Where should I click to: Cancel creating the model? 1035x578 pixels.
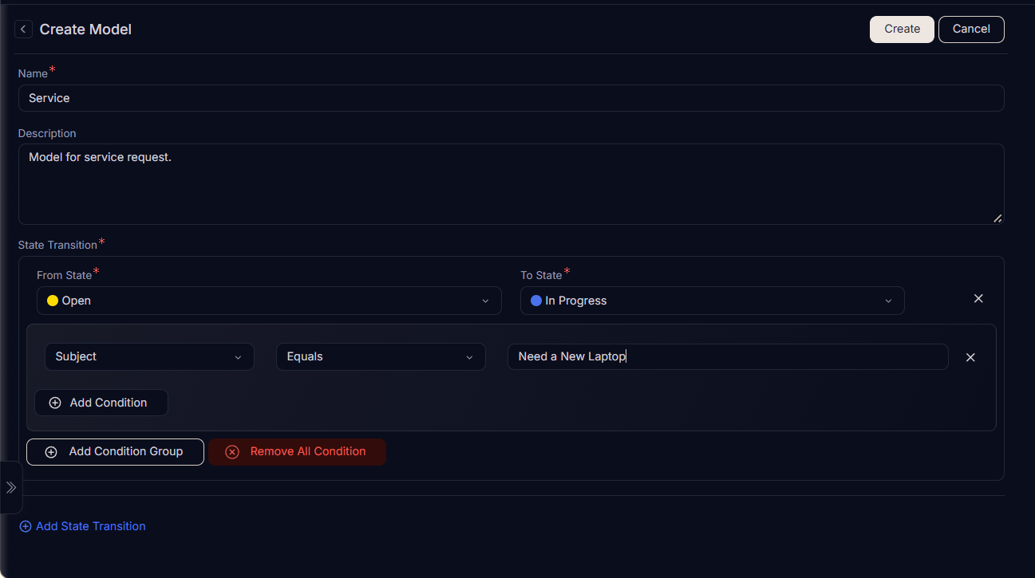971,29
